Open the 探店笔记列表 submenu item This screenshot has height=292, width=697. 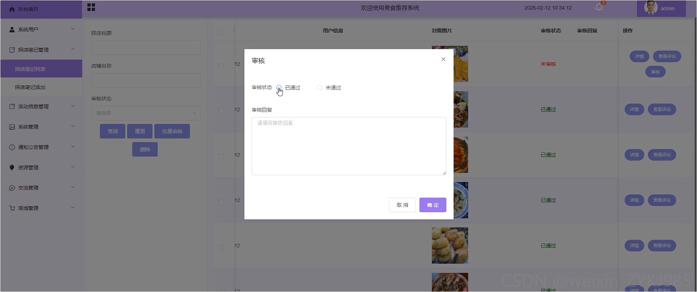(41, 69)
